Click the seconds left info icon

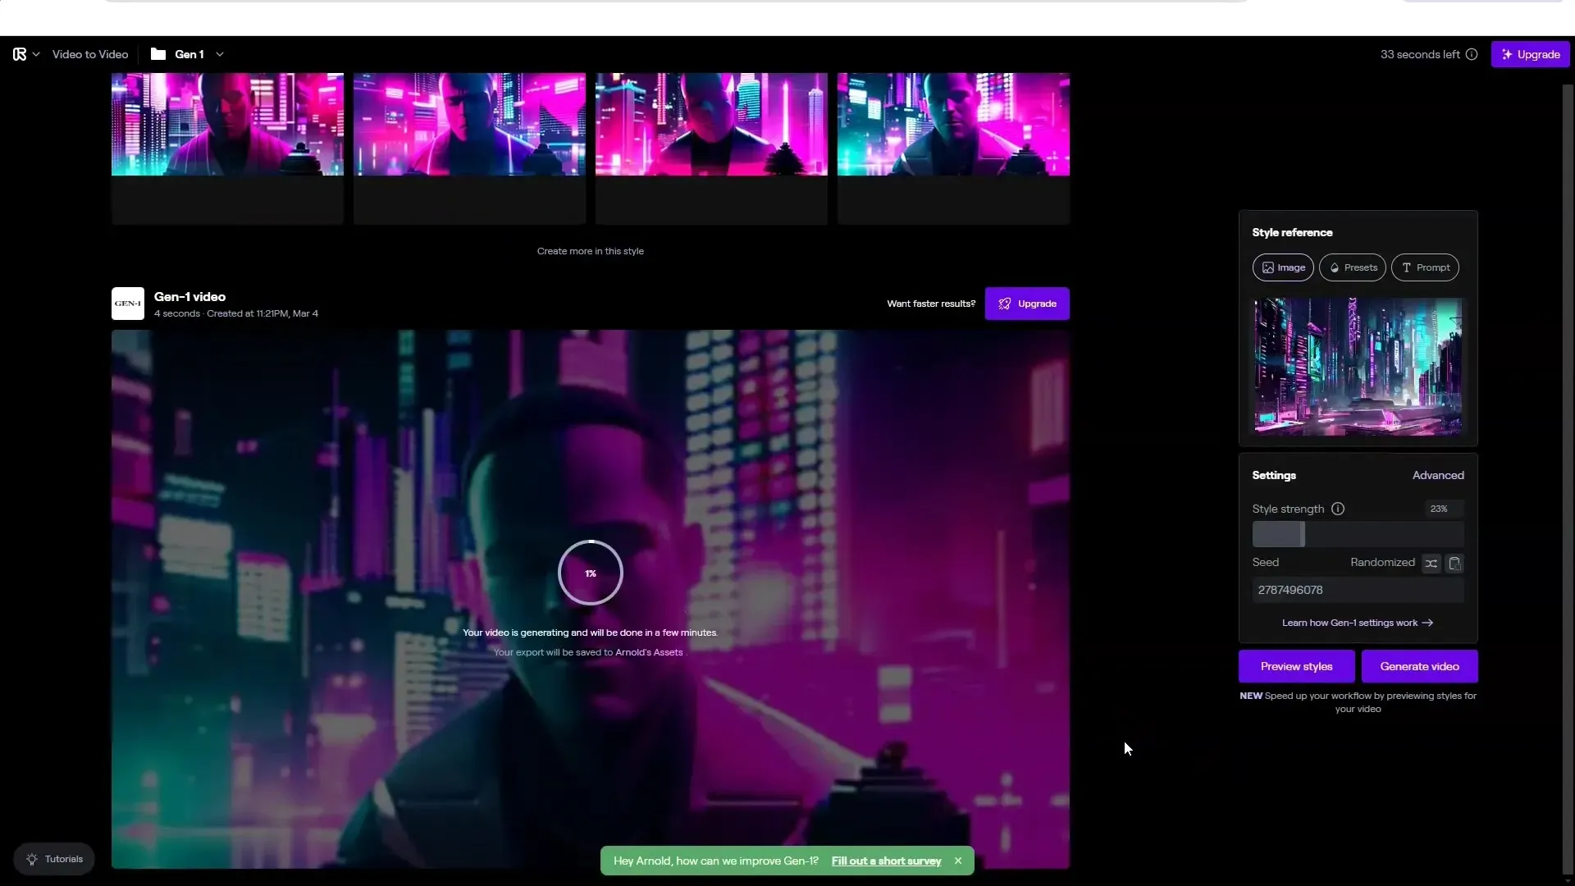1472,54
